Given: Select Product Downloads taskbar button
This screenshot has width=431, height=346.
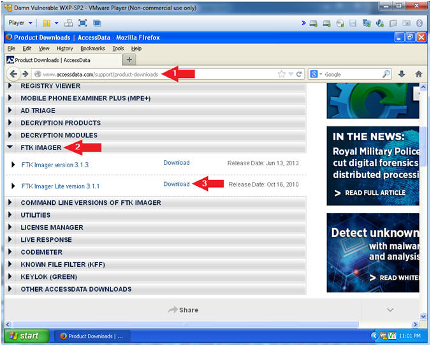Looking at the screenshot, I should (92, 336).
